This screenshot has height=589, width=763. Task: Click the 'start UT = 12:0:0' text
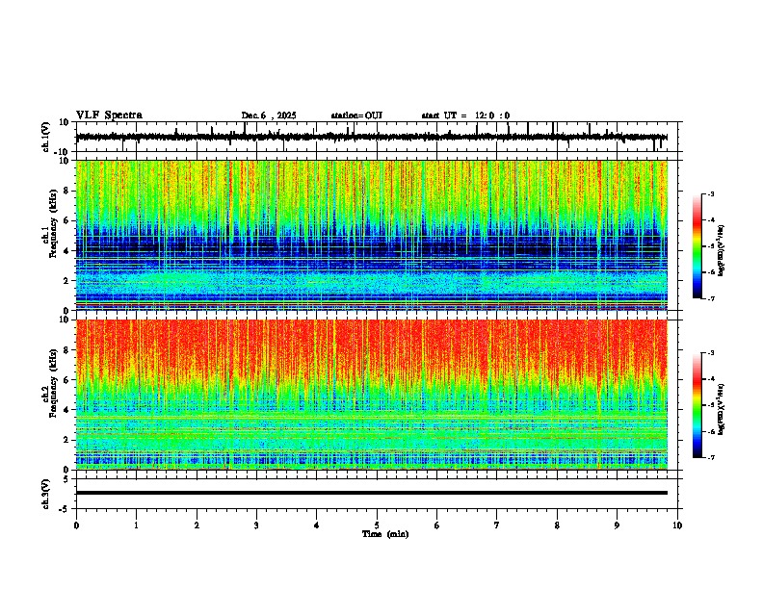pyautogui.click(x=465, y=115)
